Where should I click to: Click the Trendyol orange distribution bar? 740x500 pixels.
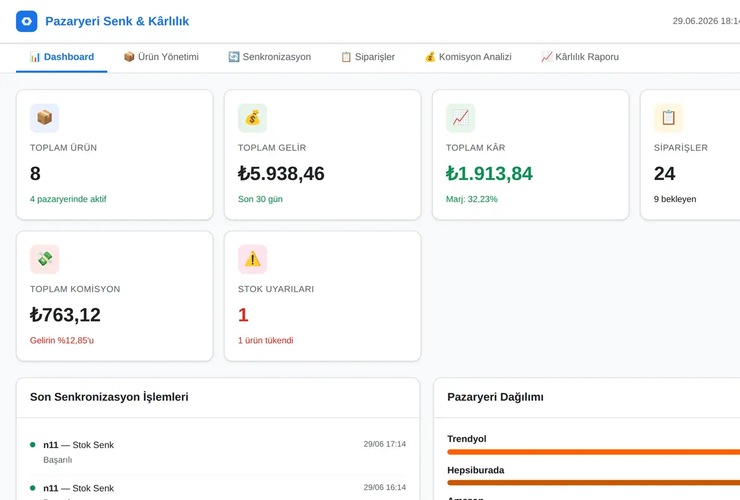[x=593, y=452]
